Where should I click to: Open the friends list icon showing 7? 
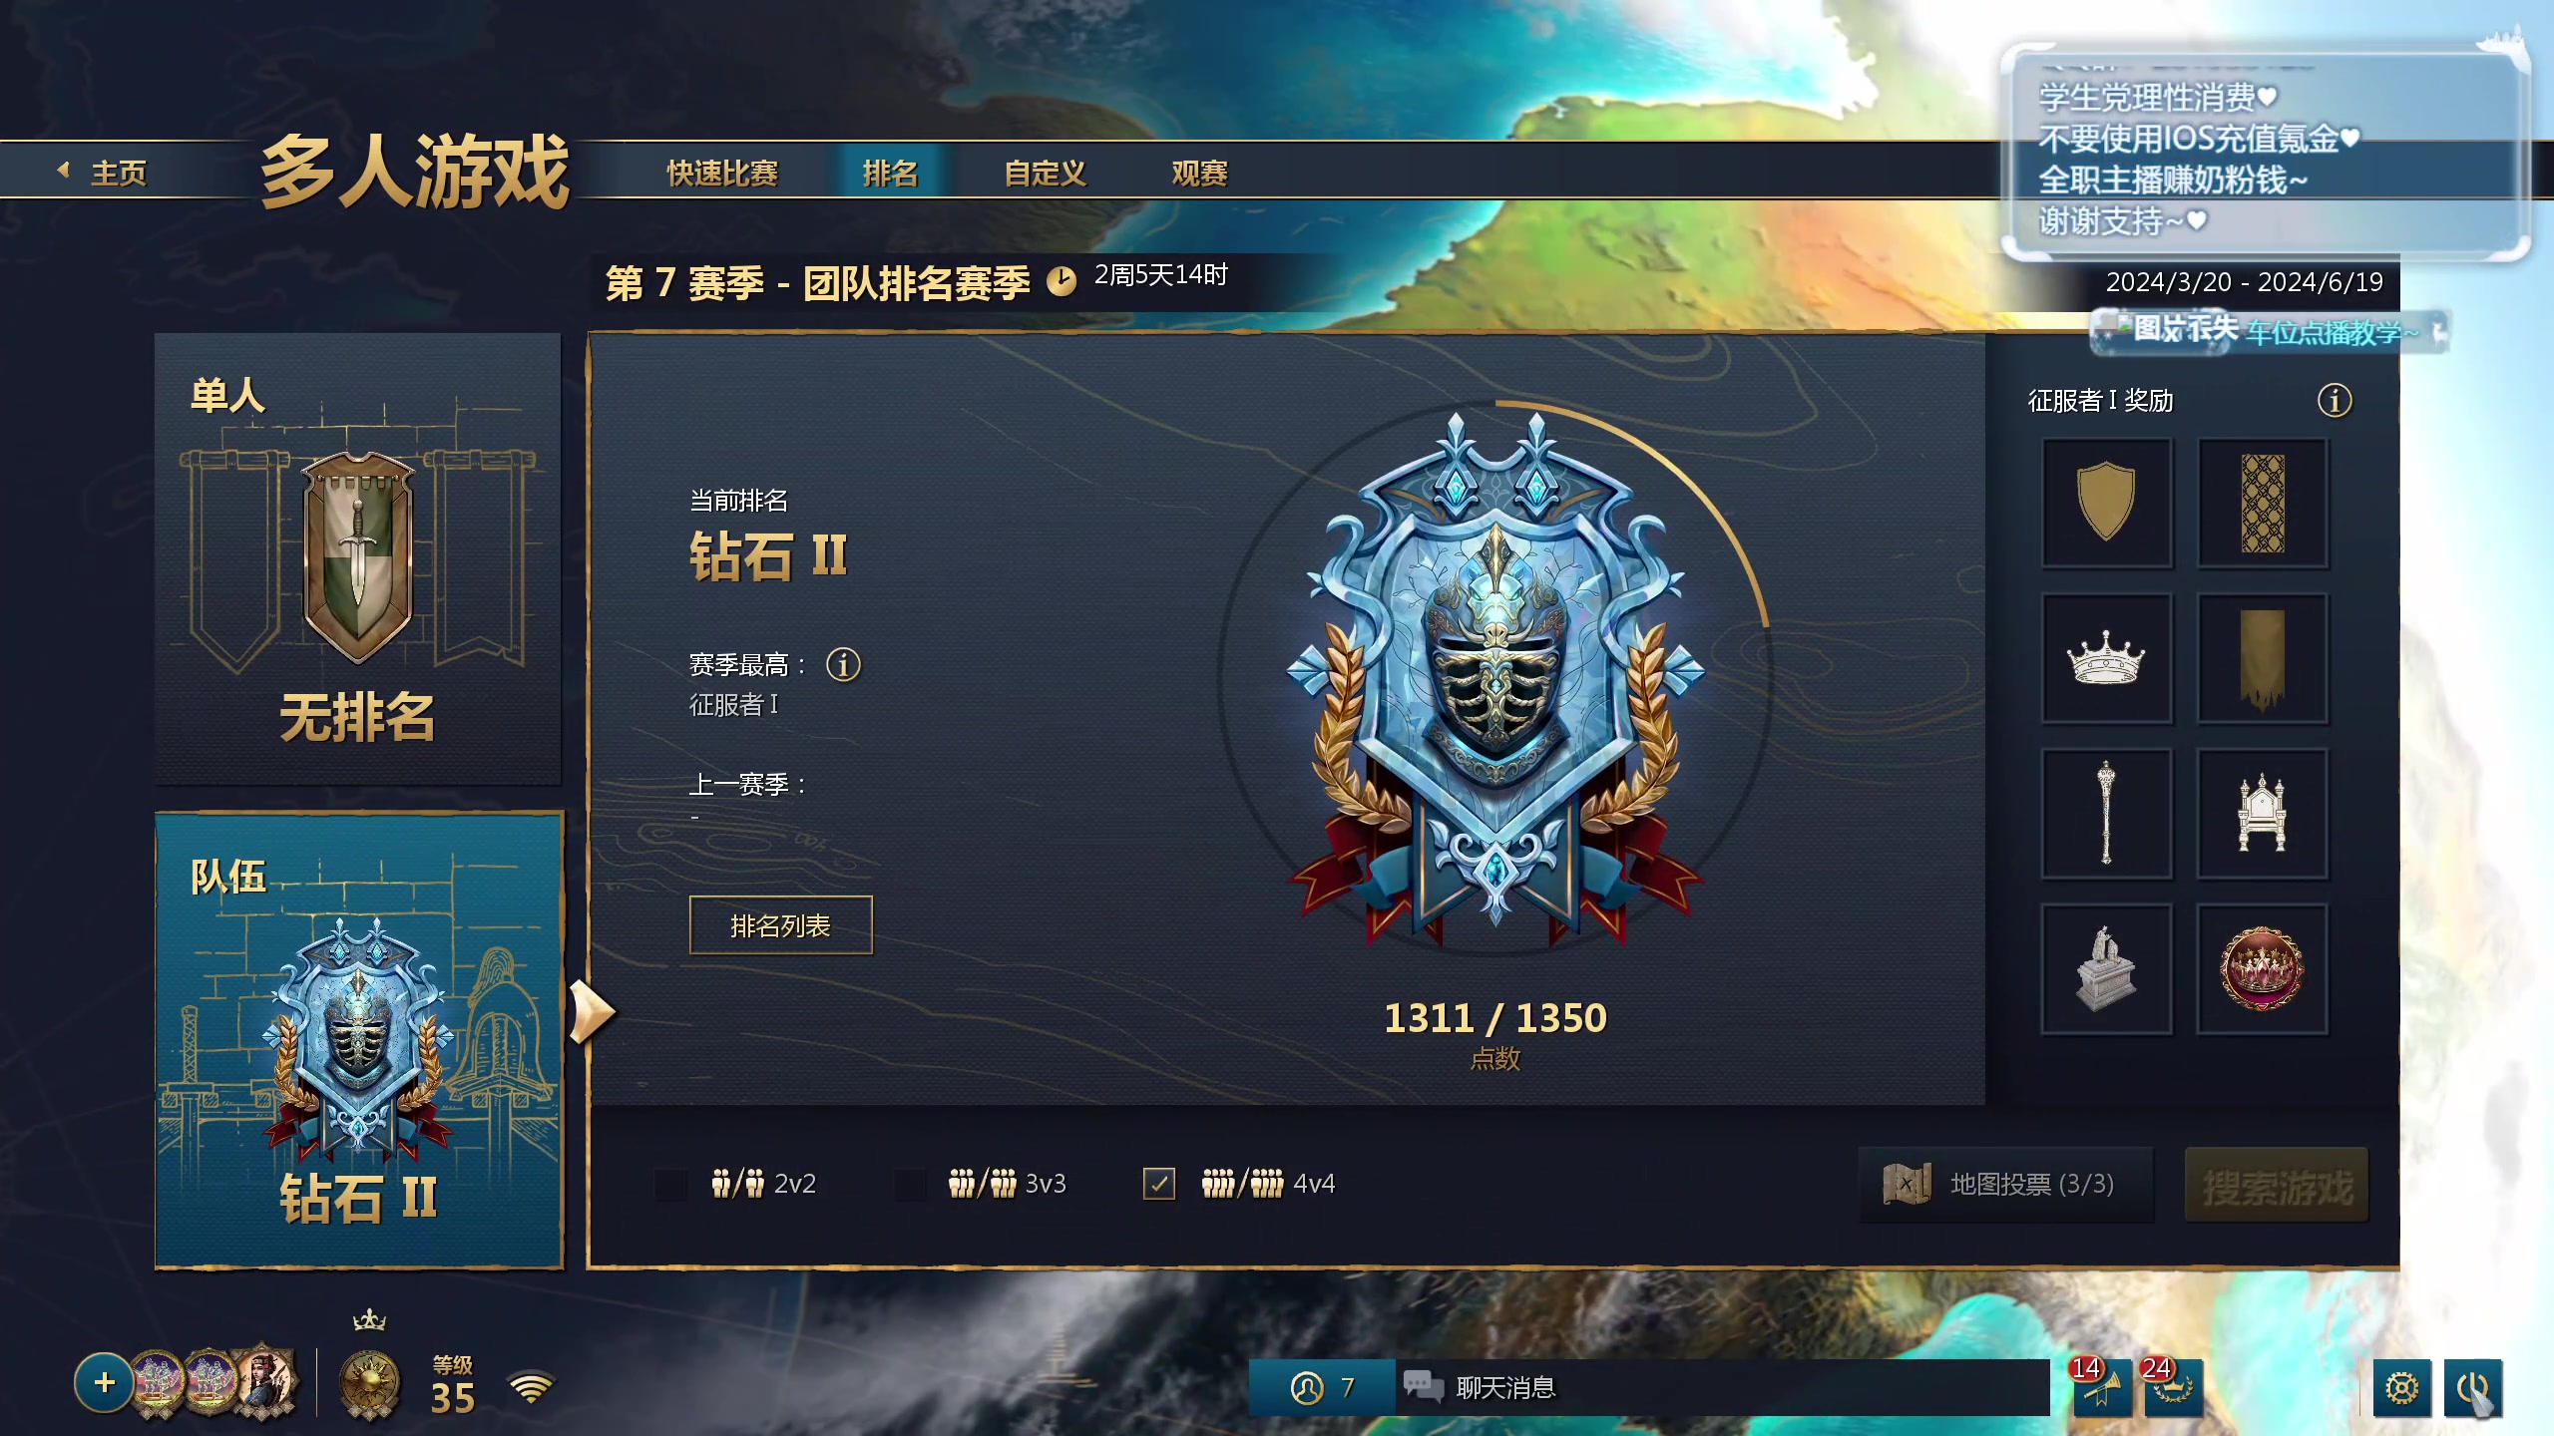(x=1322, y=1387)
